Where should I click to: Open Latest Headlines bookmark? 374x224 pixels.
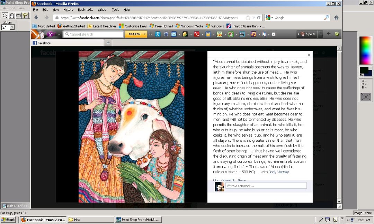pyautogui.click(x=102, y=26)
